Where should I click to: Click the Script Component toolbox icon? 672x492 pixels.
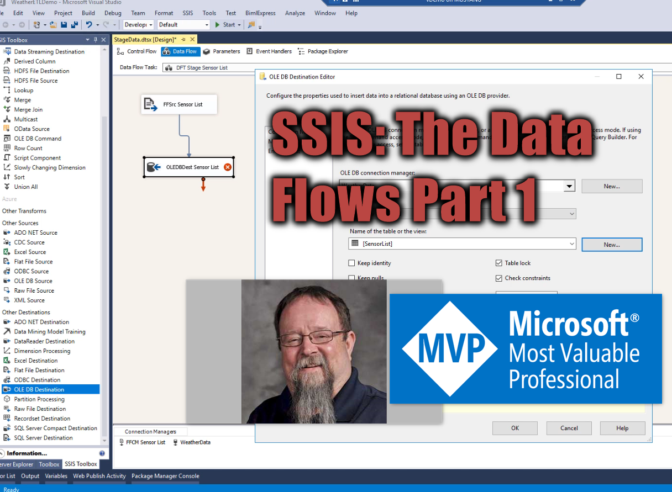[x=7, y=158]
